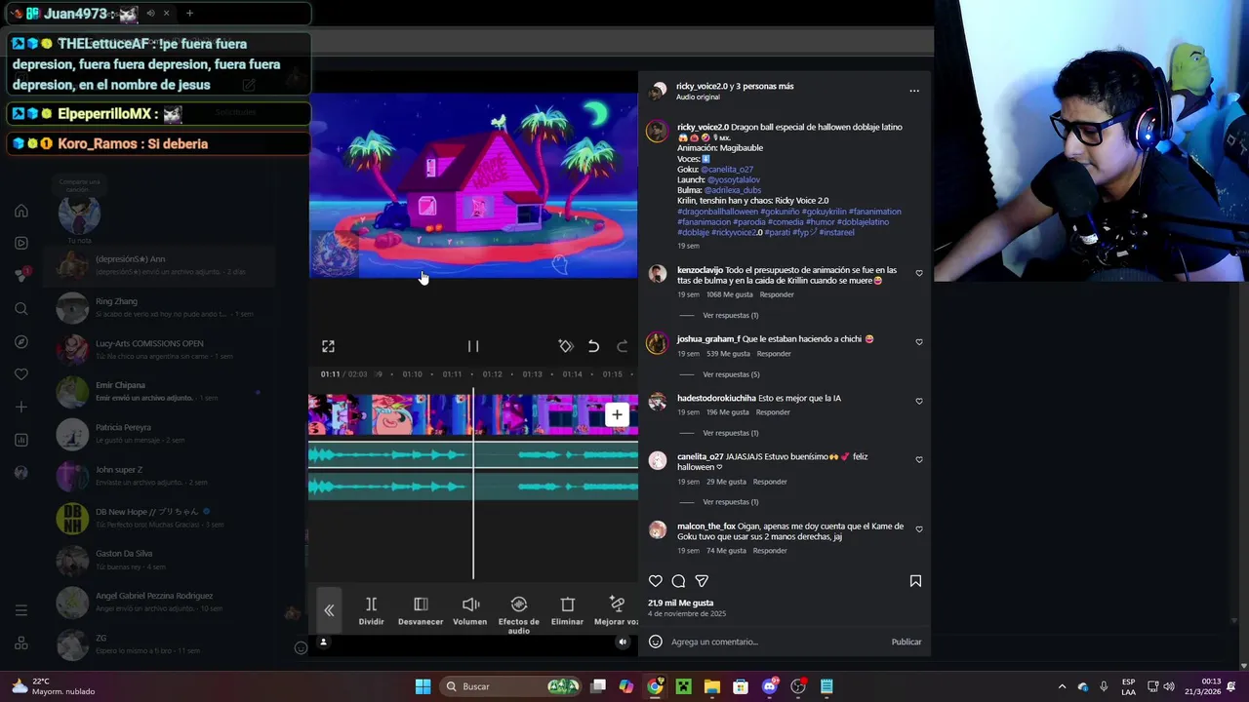Save the post with the bookmark icon

pos(915,581)
